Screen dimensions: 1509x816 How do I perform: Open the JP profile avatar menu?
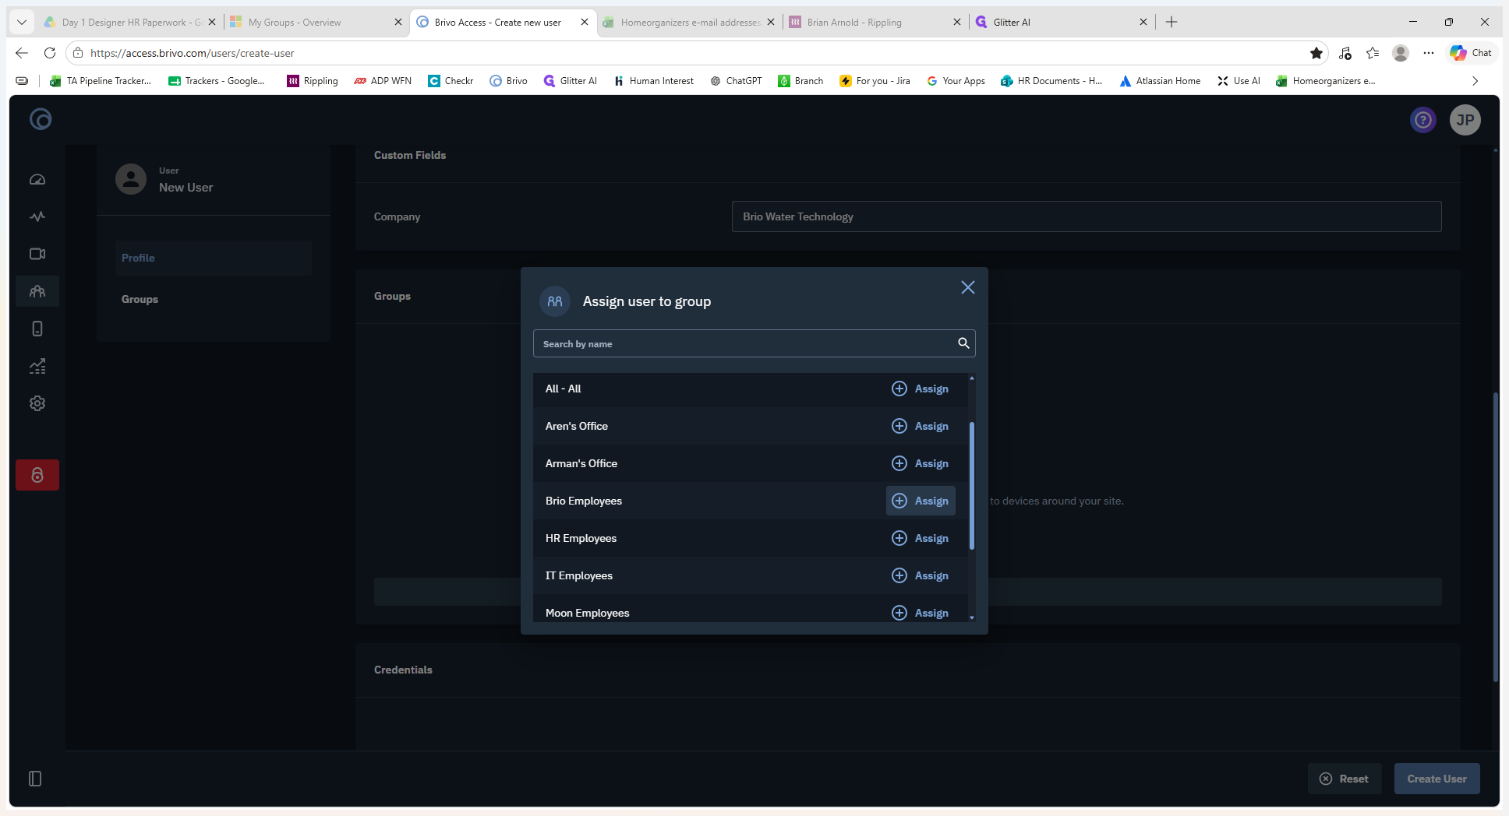[1465, 120]
